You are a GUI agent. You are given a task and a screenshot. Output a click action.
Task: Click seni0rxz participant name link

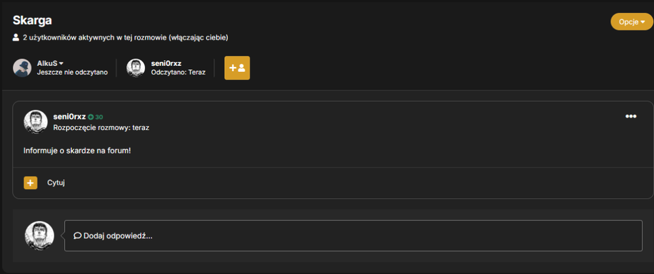(x=166, y=64)
